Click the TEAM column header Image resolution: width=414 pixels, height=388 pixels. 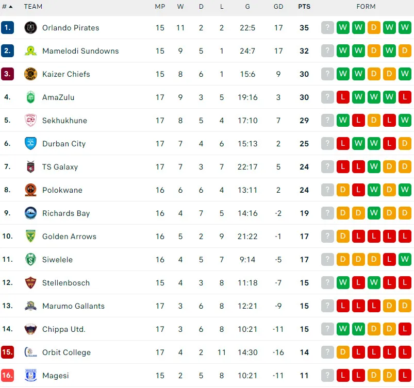pos(33,7)
